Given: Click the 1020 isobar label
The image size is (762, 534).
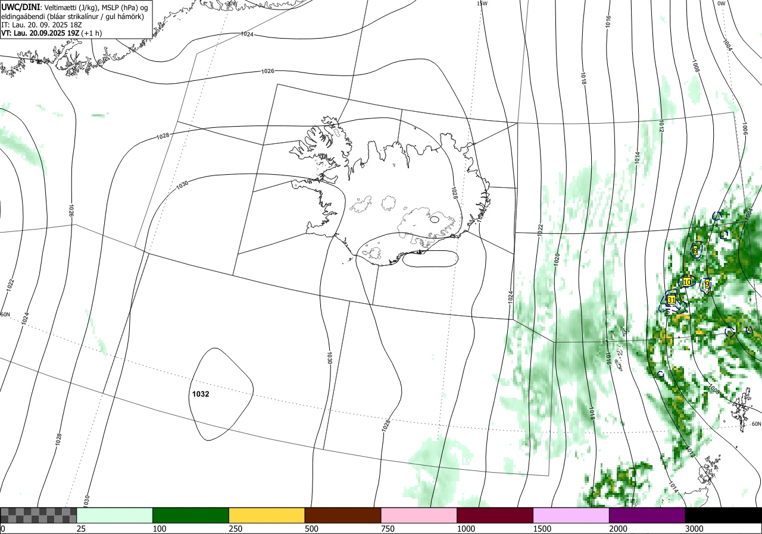Looking at the screenshot, I should point(557,259).
